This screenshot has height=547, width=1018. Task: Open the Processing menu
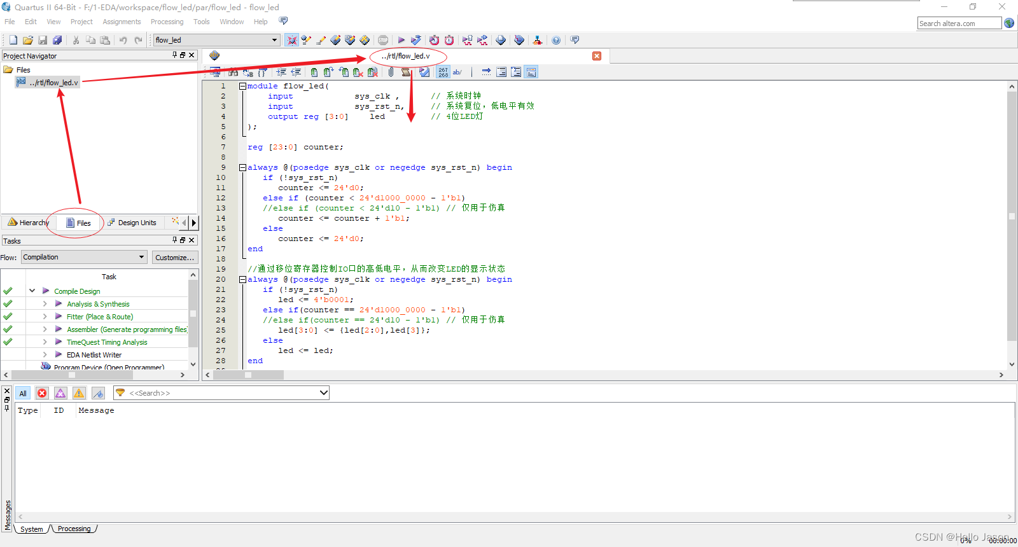(167, 22)
